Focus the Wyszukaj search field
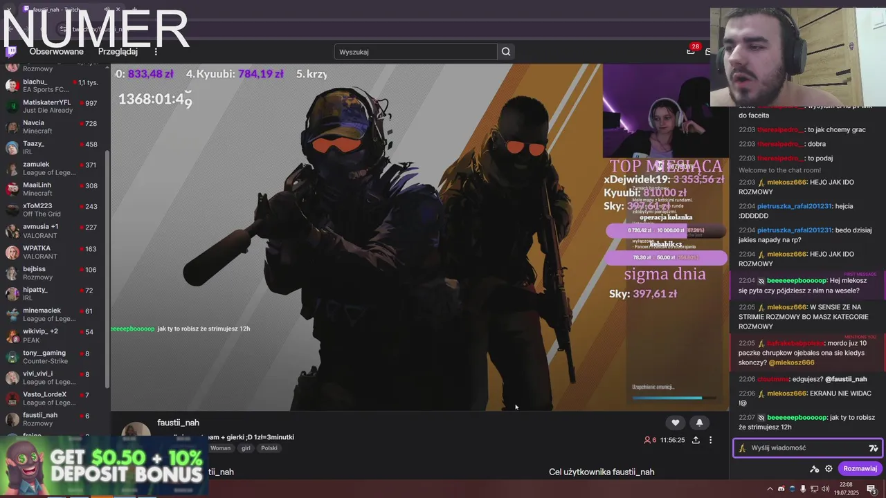The width and height of the screenshot is (886, 498). click(x=415, y=52)
